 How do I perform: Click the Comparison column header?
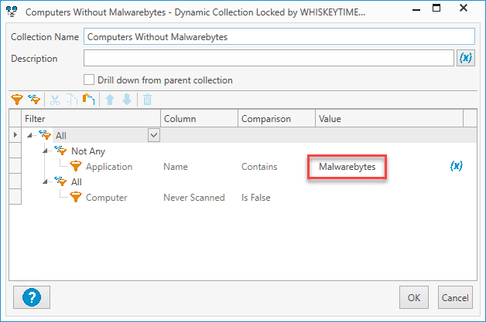pos(276,118)
